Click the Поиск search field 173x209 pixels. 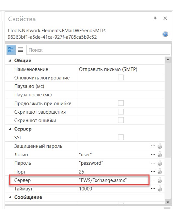pos(98,50)
